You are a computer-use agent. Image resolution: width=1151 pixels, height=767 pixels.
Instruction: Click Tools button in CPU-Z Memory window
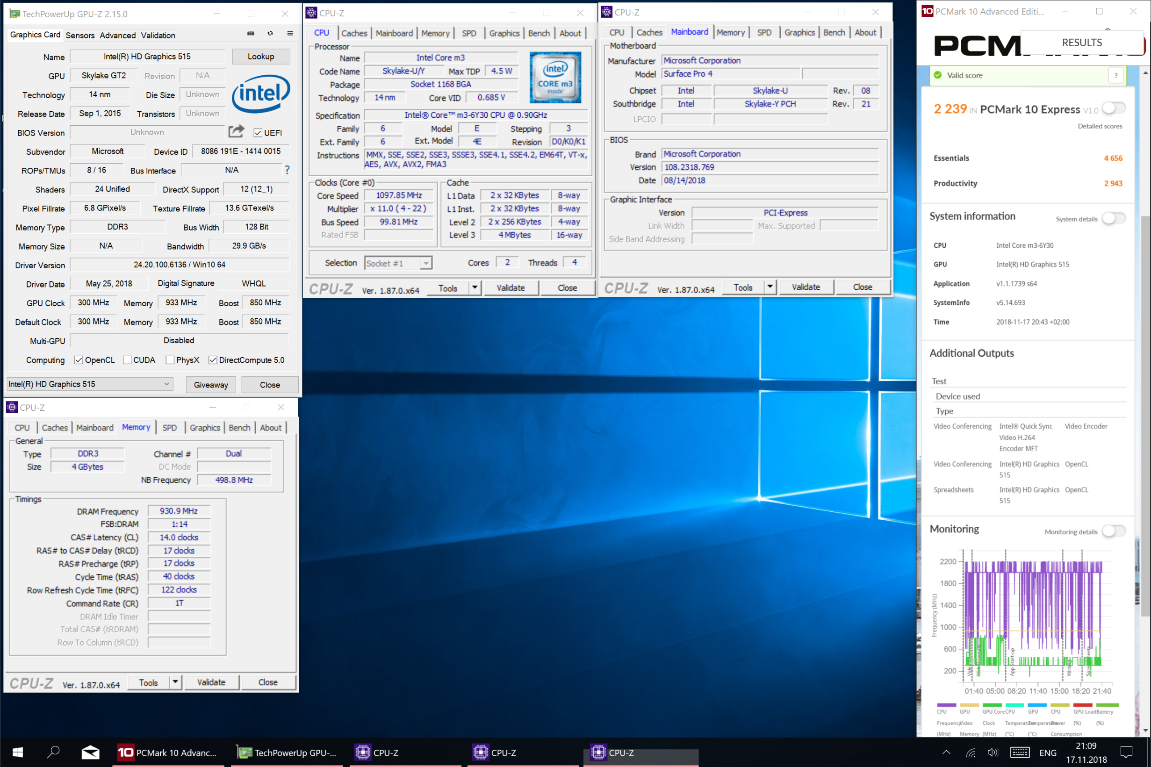tap(148, 682)
